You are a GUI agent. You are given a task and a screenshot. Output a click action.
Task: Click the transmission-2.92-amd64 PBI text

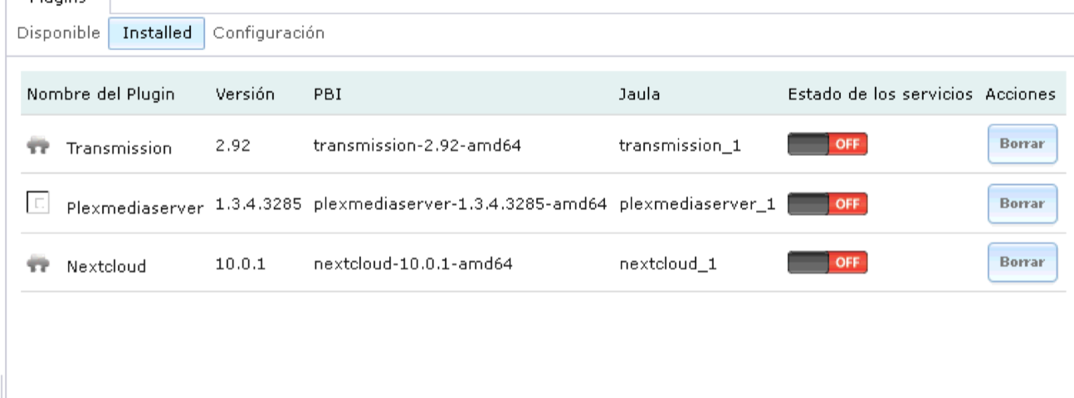[x=417, y=145]
